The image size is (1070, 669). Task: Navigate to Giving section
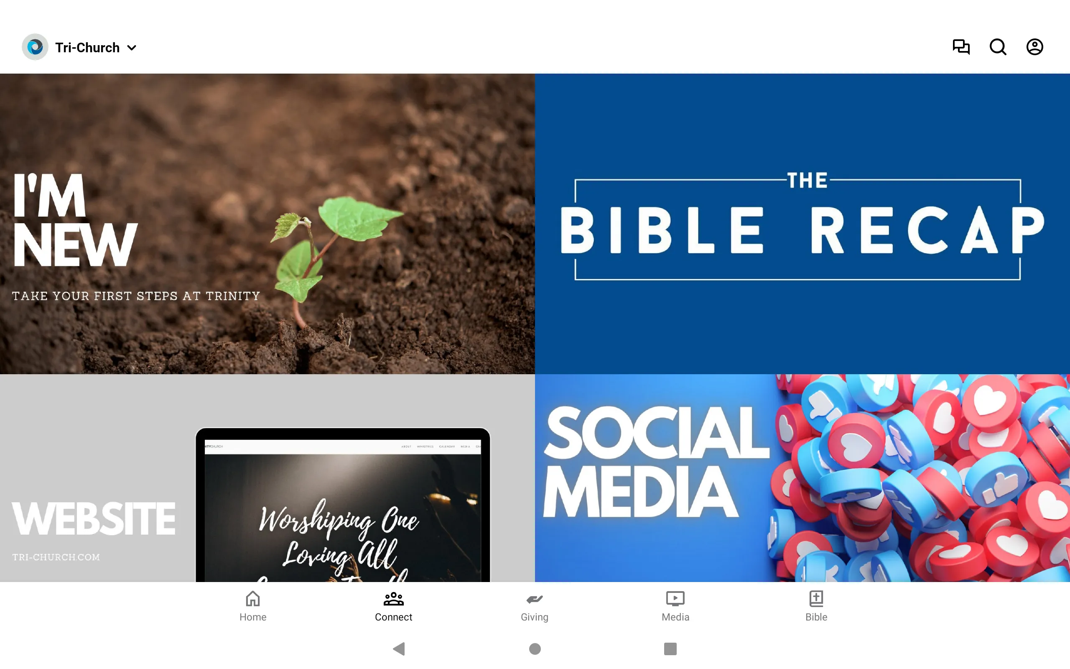(535, 605)
